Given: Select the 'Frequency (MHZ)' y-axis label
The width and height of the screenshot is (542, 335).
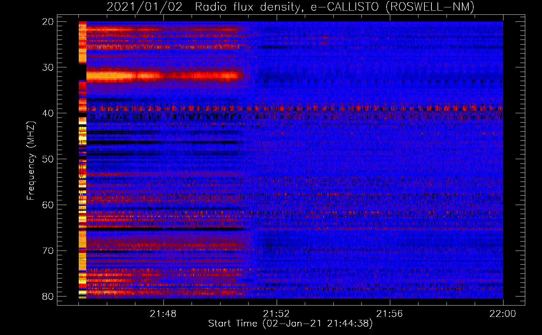Looking at the screenshot, I should 31,161.
